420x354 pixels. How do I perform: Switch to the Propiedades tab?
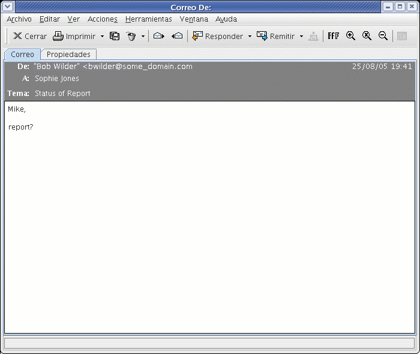[68, 55]
